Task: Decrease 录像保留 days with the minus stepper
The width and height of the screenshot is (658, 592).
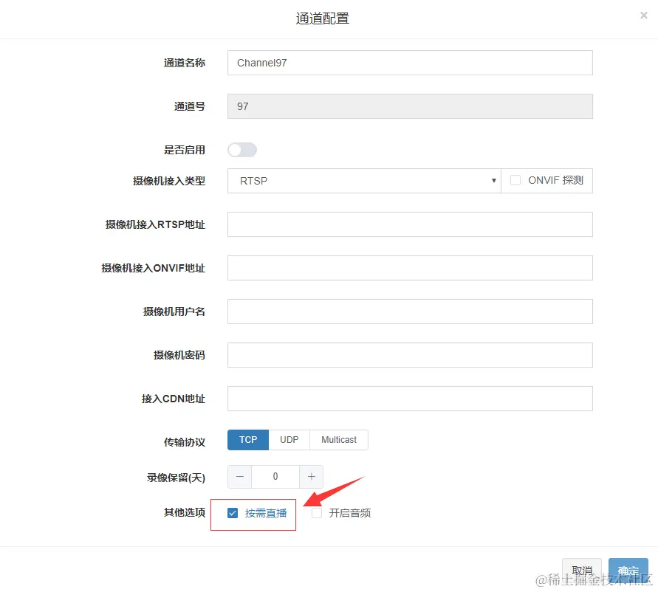Action: pyautogui.click(x=239, y=476)
